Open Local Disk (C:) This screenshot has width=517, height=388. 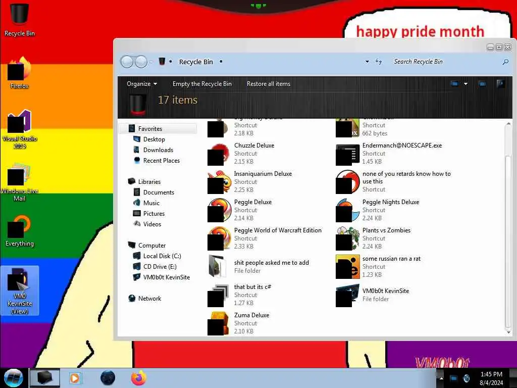[162, 256]
